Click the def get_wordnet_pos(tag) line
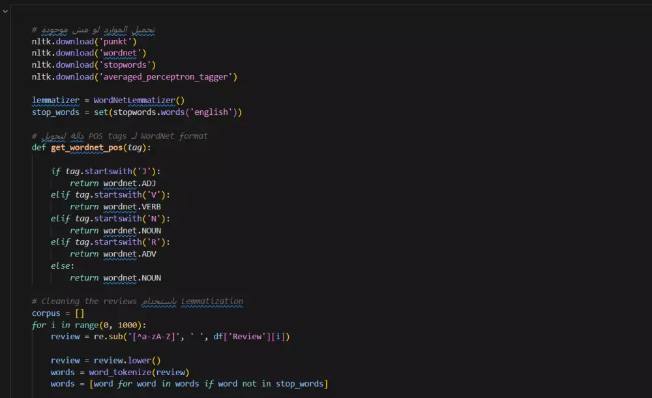This screenshot has height=398, width=652. tap(91, 148)
